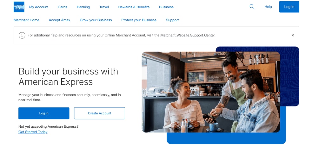The height and width of the screenshot is (154, 312).
Task: Open the search magnifier icon
Action: pos(252,7)
